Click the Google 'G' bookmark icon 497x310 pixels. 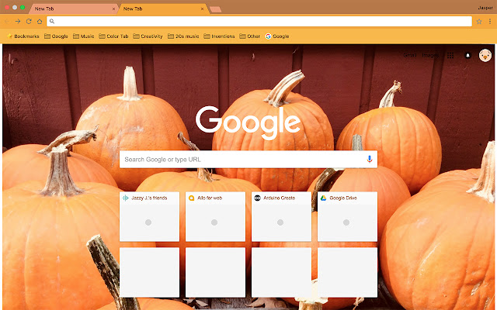[268, 36]
